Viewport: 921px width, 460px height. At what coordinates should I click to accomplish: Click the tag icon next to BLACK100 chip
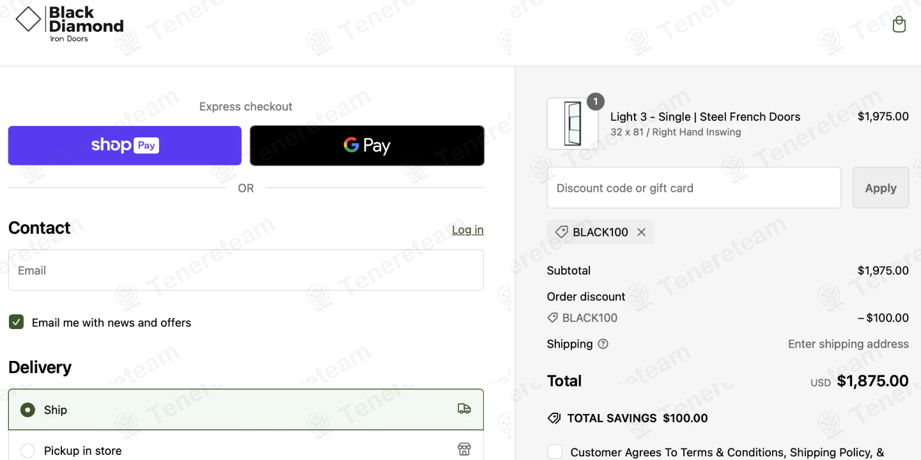[x=561, y=232]
